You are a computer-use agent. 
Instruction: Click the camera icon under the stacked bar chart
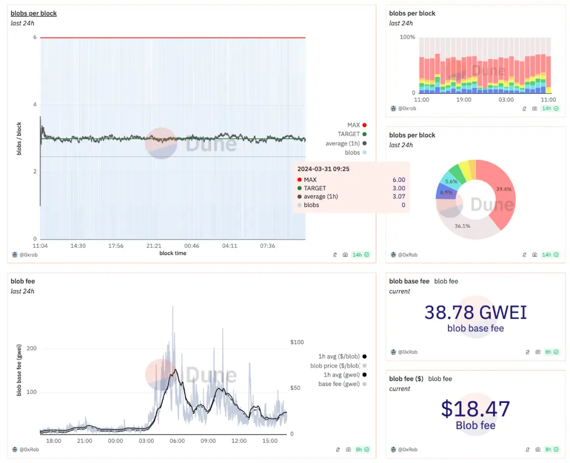tap(534, 109)
